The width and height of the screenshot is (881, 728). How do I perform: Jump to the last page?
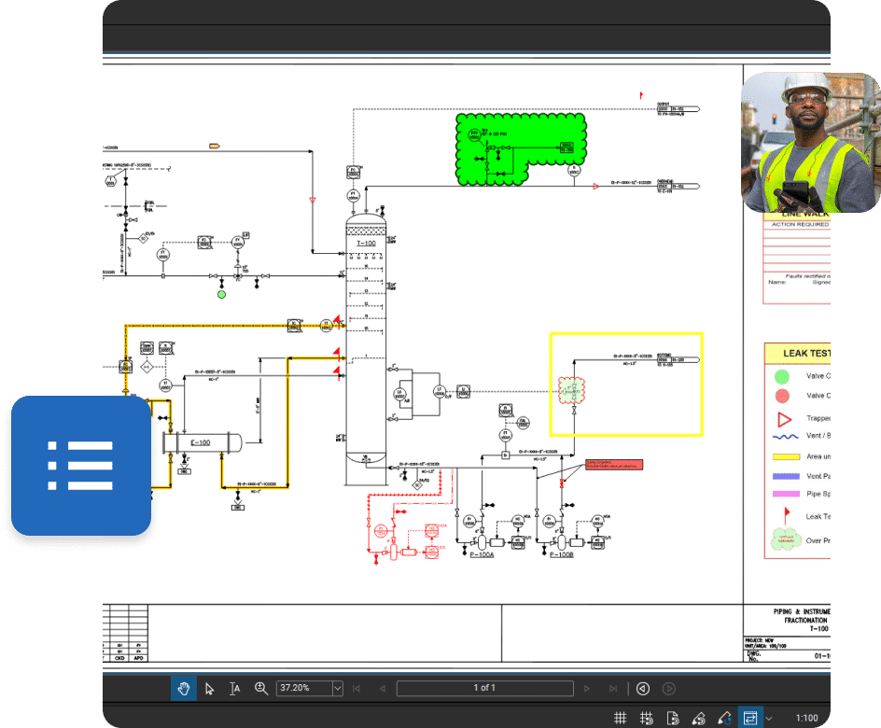(x=613, y=689)
